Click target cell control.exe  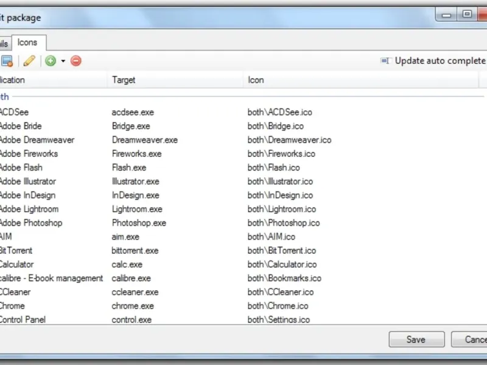(x=131, y=319)
